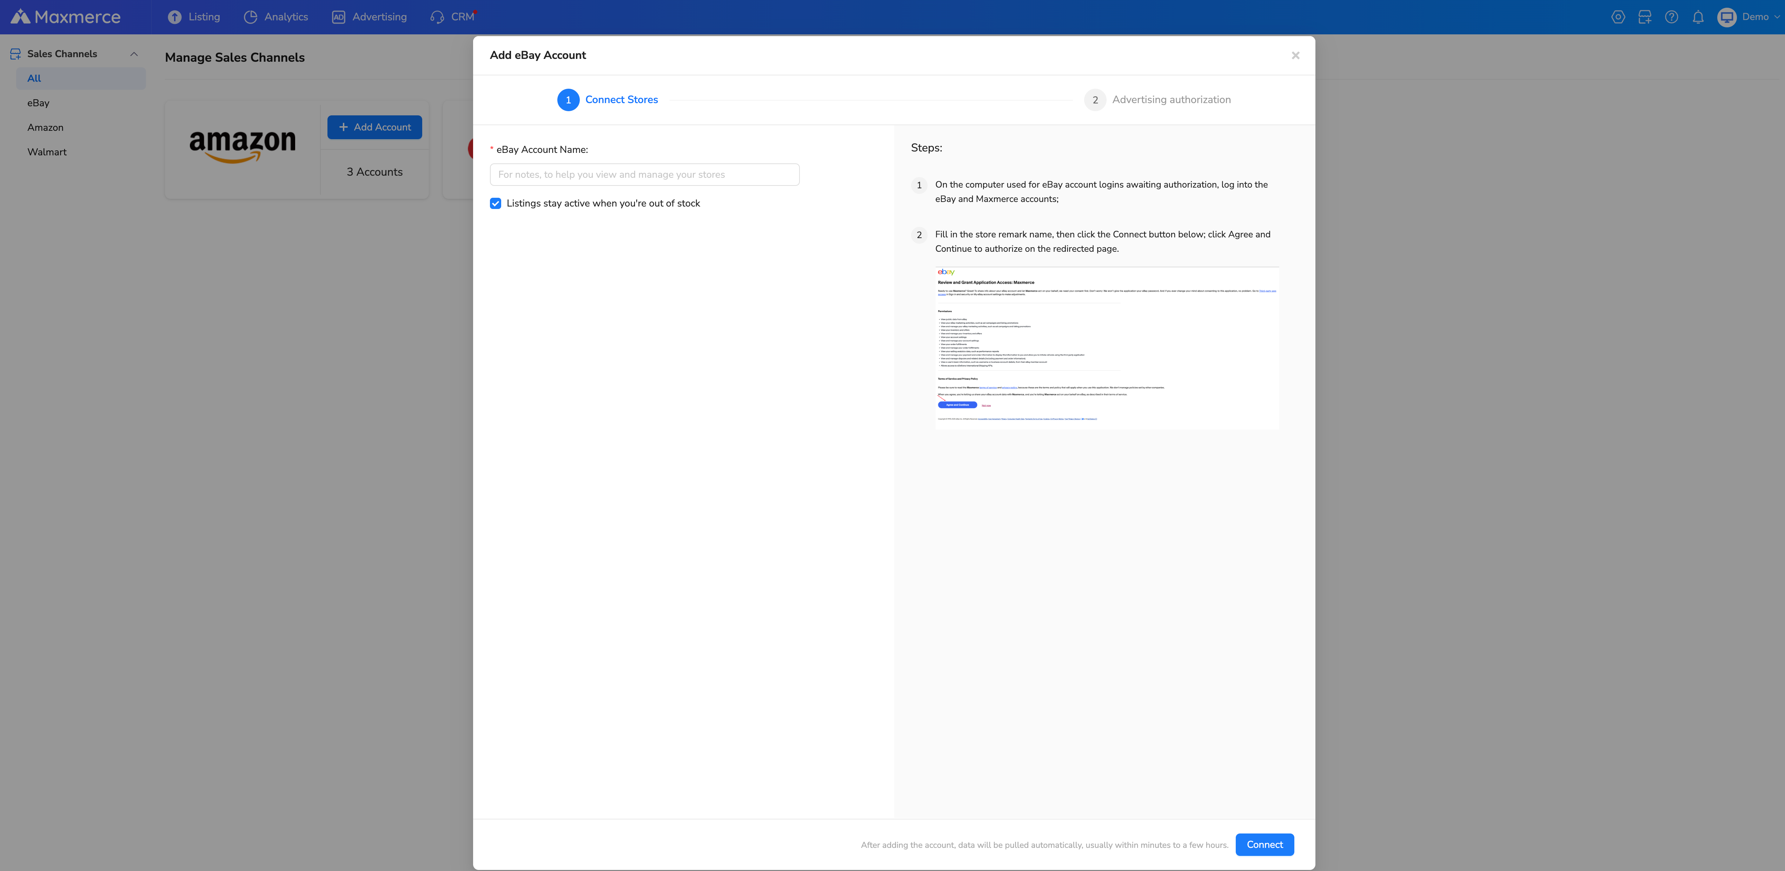Uncheck Listings stay active when out of stock
The width and height of the screenshot is (1785, 871).
(x=496, y=203)
